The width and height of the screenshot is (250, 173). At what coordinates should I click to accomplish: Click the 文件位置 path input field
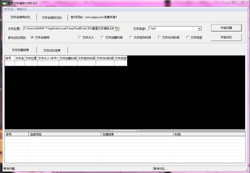[69, 29]
